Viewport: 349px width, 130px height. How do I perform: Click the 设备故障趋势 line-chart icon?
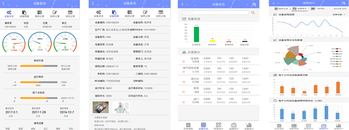275,15
